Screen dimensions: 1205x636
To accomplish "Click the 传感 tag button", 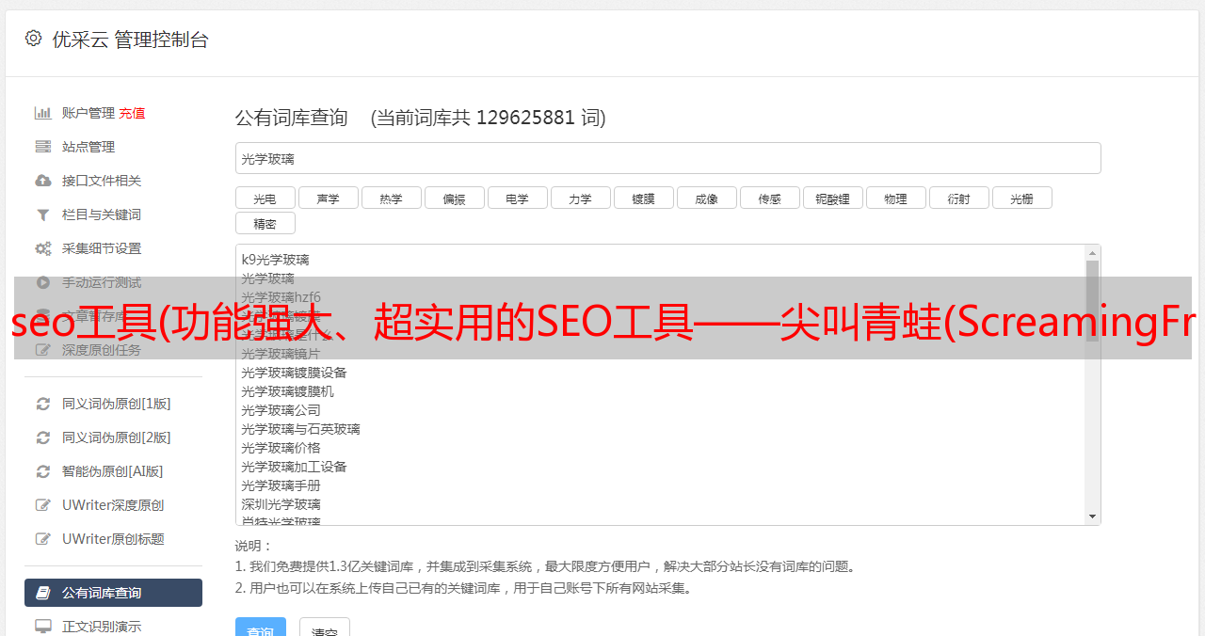I will point(769,198).
